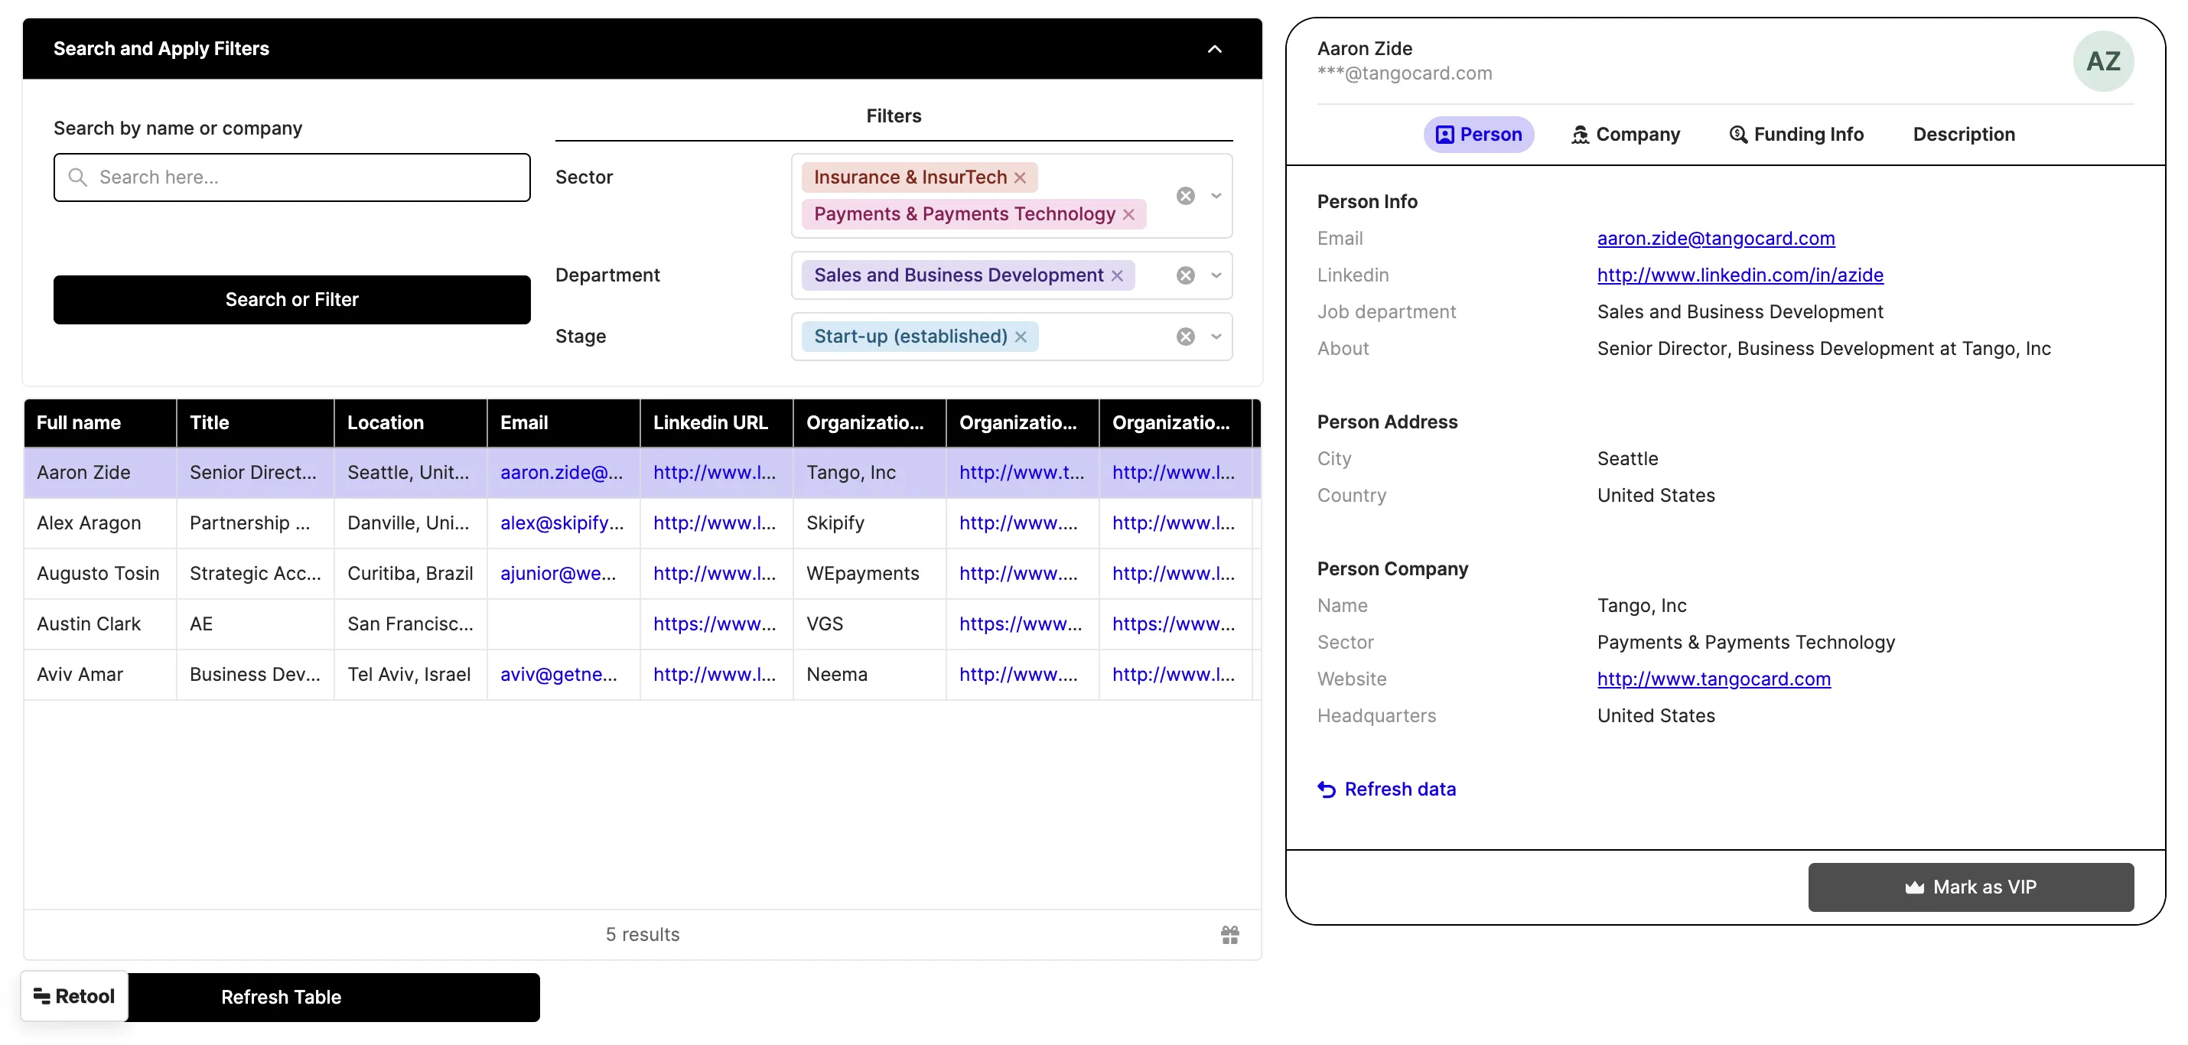This screenshot has width=2188, height=1045.
Task: Open Aviv Amar's Linkedin URL link
Action: click(x=715, y=676)
